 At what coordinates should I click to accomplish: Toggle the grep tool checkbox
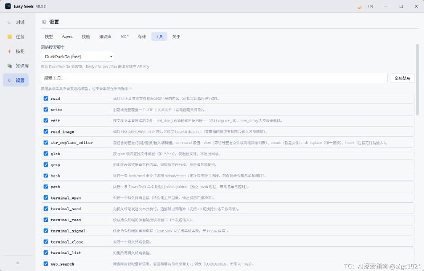[x=46, y=165]
